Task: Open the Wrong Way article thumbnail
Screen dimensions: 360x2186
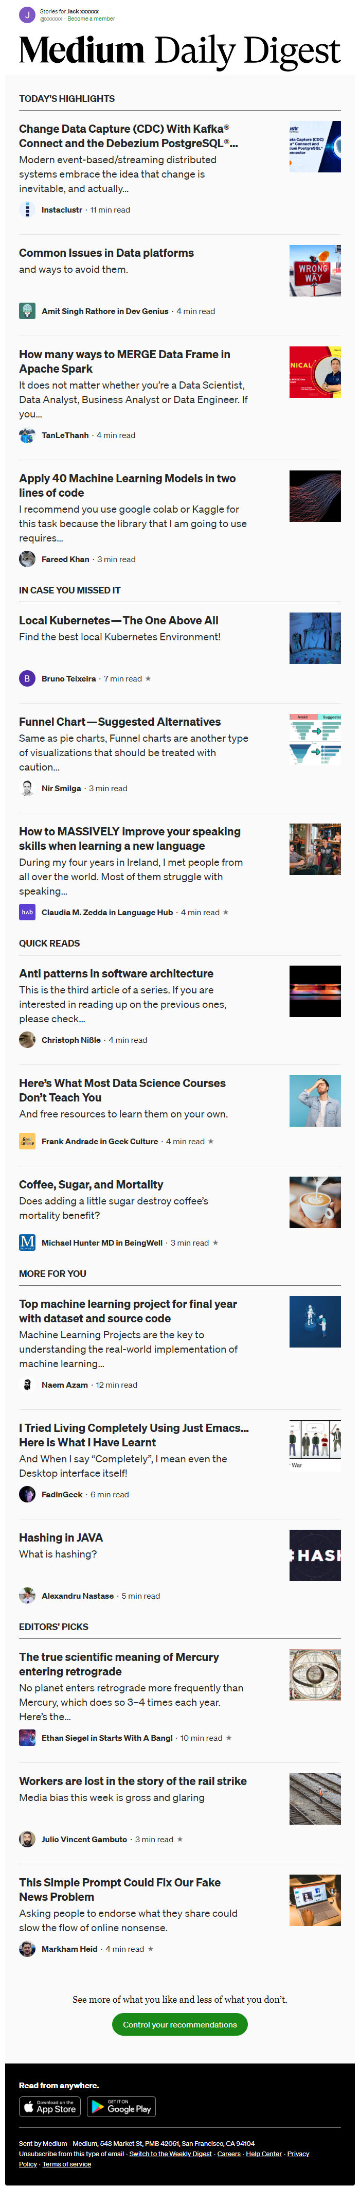Action: pos(315,271)
